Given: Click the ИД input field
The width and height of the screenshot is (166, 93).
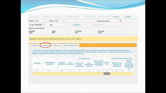Looking at the screenshot, I should (59, 25).
